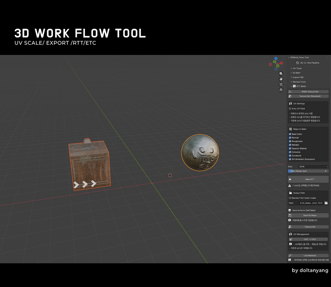Expand the UV Tools section
This screenshot has width=331, height=287.
click(291, 68)
